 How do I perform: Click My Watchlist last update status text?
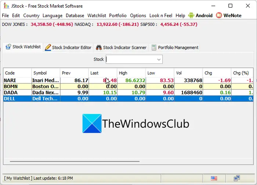[38, 178]
